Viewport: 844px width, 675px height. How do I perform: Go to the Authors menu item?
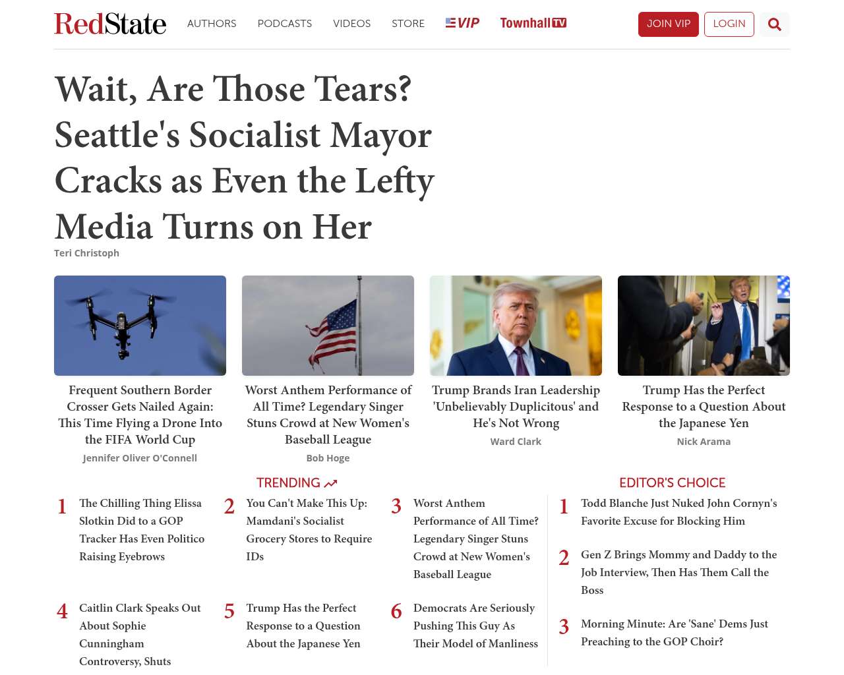[212, 24]
